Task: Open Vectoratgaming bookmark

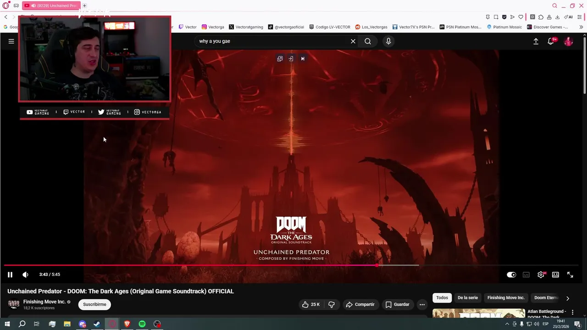Action: coord(246,27)
